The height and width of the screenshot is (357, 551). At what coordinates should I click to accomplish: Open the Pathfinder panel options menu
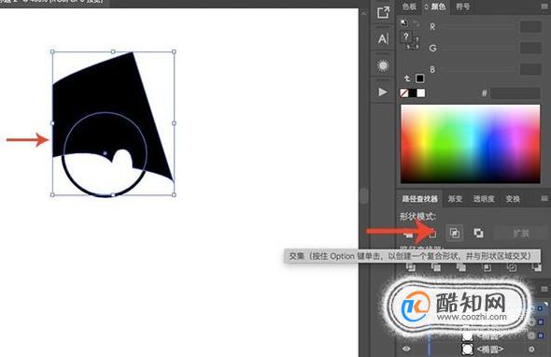tap(544, 199)
